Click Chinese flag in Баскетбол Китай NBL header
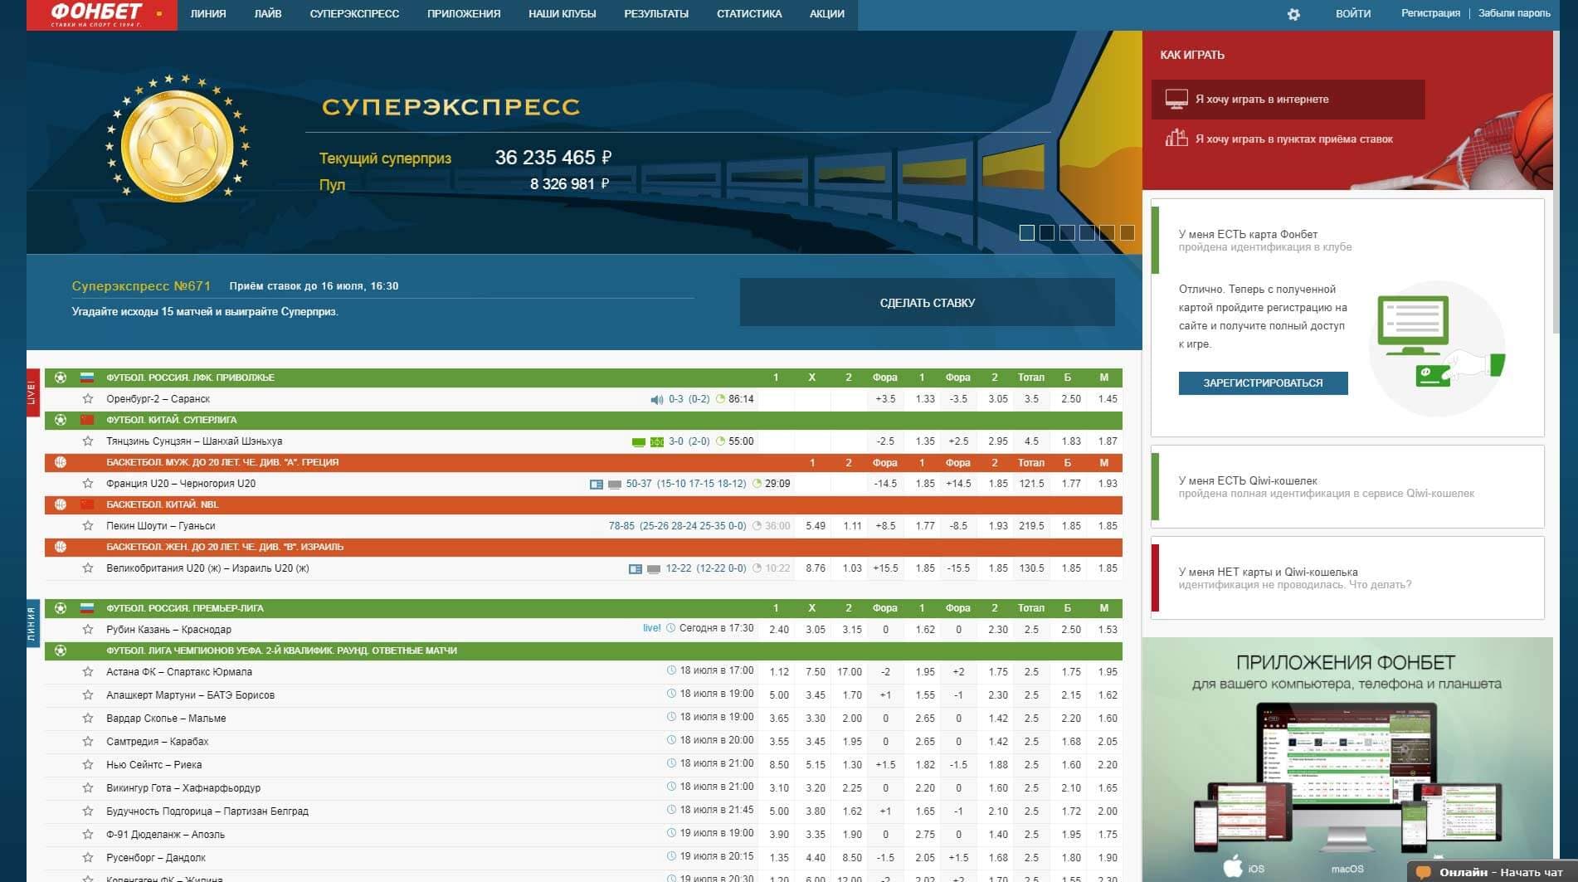Viewport: 1578px width, 882px height. (x=87, y=504)
